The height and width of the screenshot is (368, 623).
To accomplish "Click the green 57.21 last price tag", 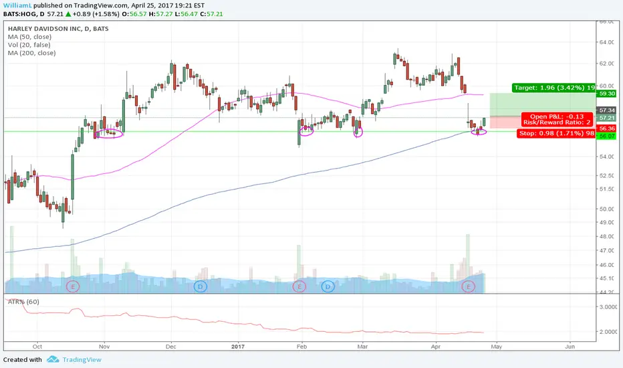I will (x=607, y=118).
